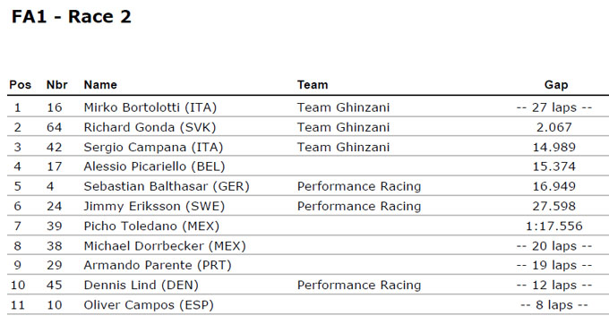Select Armando Parente (PRT) entry
Viewport: 609px width, 324px height.
click(x=158, y=265)
